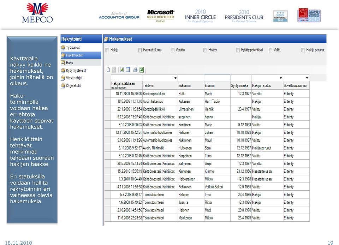Open the Hakijan status filter dropdown
Screen dimensions: 339x245
coord(281,78)
